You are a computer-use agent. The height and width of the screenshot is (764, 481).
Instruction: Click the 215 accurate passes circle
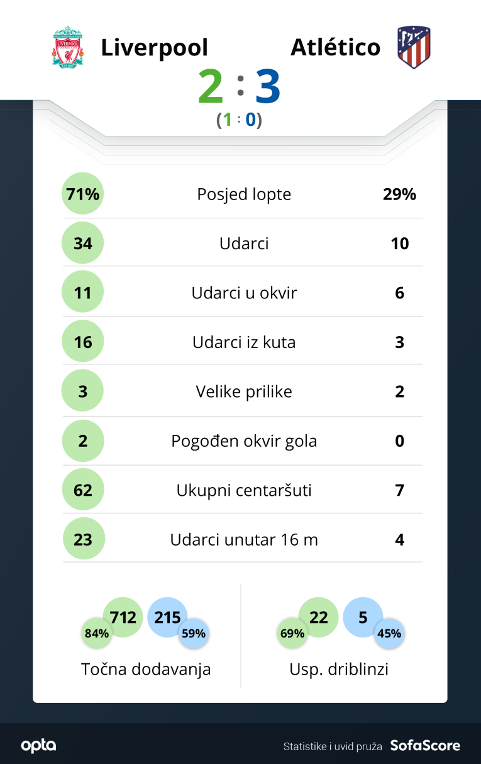coord(167,617)
